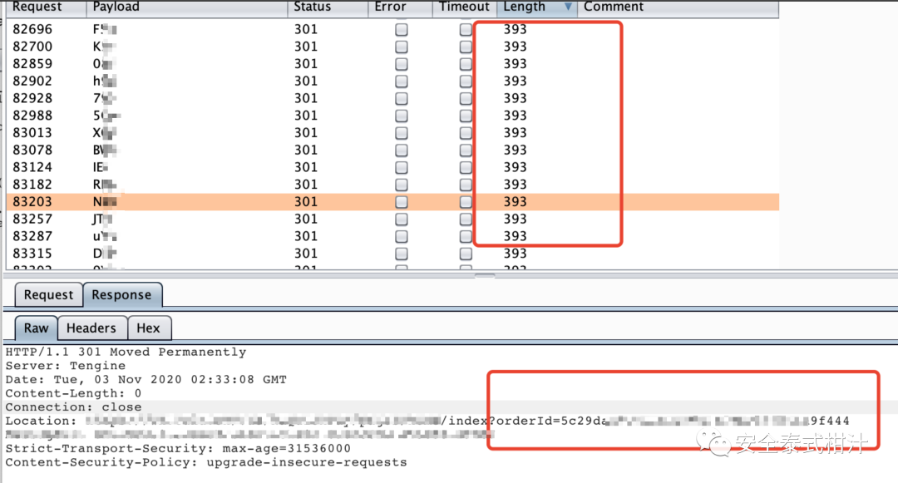The height and width of the screenshot is (483, 898).
Task: Check the Error box in row 83203
Action: point(402,202)
